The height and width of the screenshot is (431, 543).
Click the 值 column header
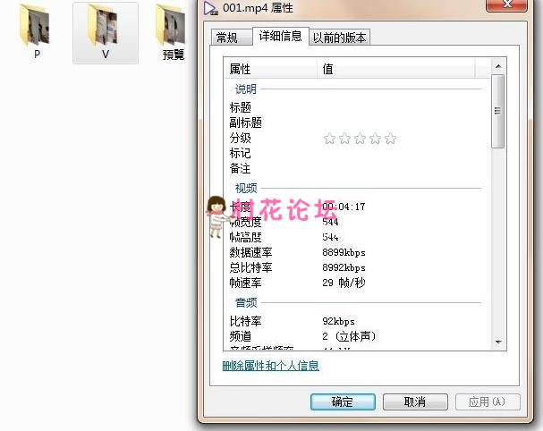[403, 69]
